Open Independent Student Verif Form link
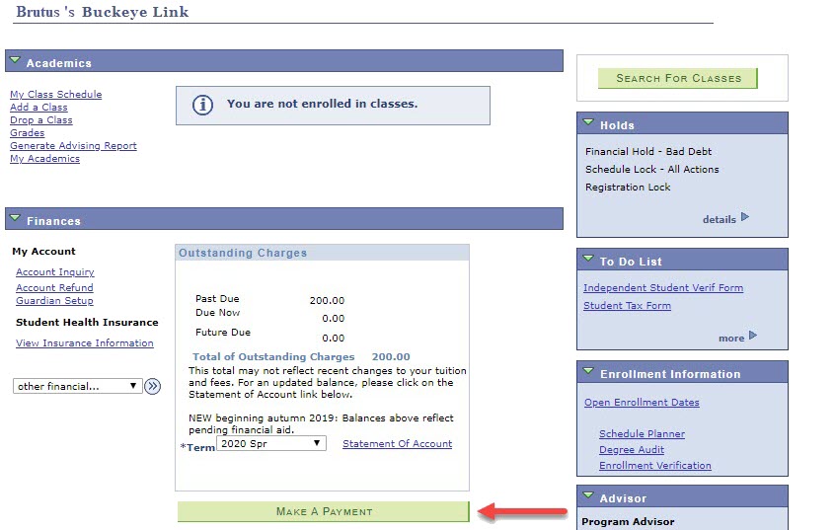The image size is (835, 530). coord(663,287)
